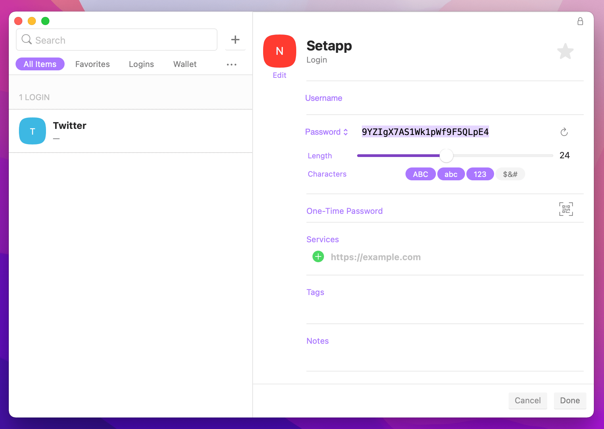The image size is (604, 429).
Task: Mark Setapp as favorite with star icon
Action: point(565,51)
